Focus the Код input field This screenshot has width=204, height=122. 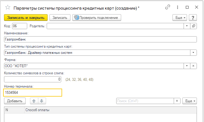click(20, 26)
